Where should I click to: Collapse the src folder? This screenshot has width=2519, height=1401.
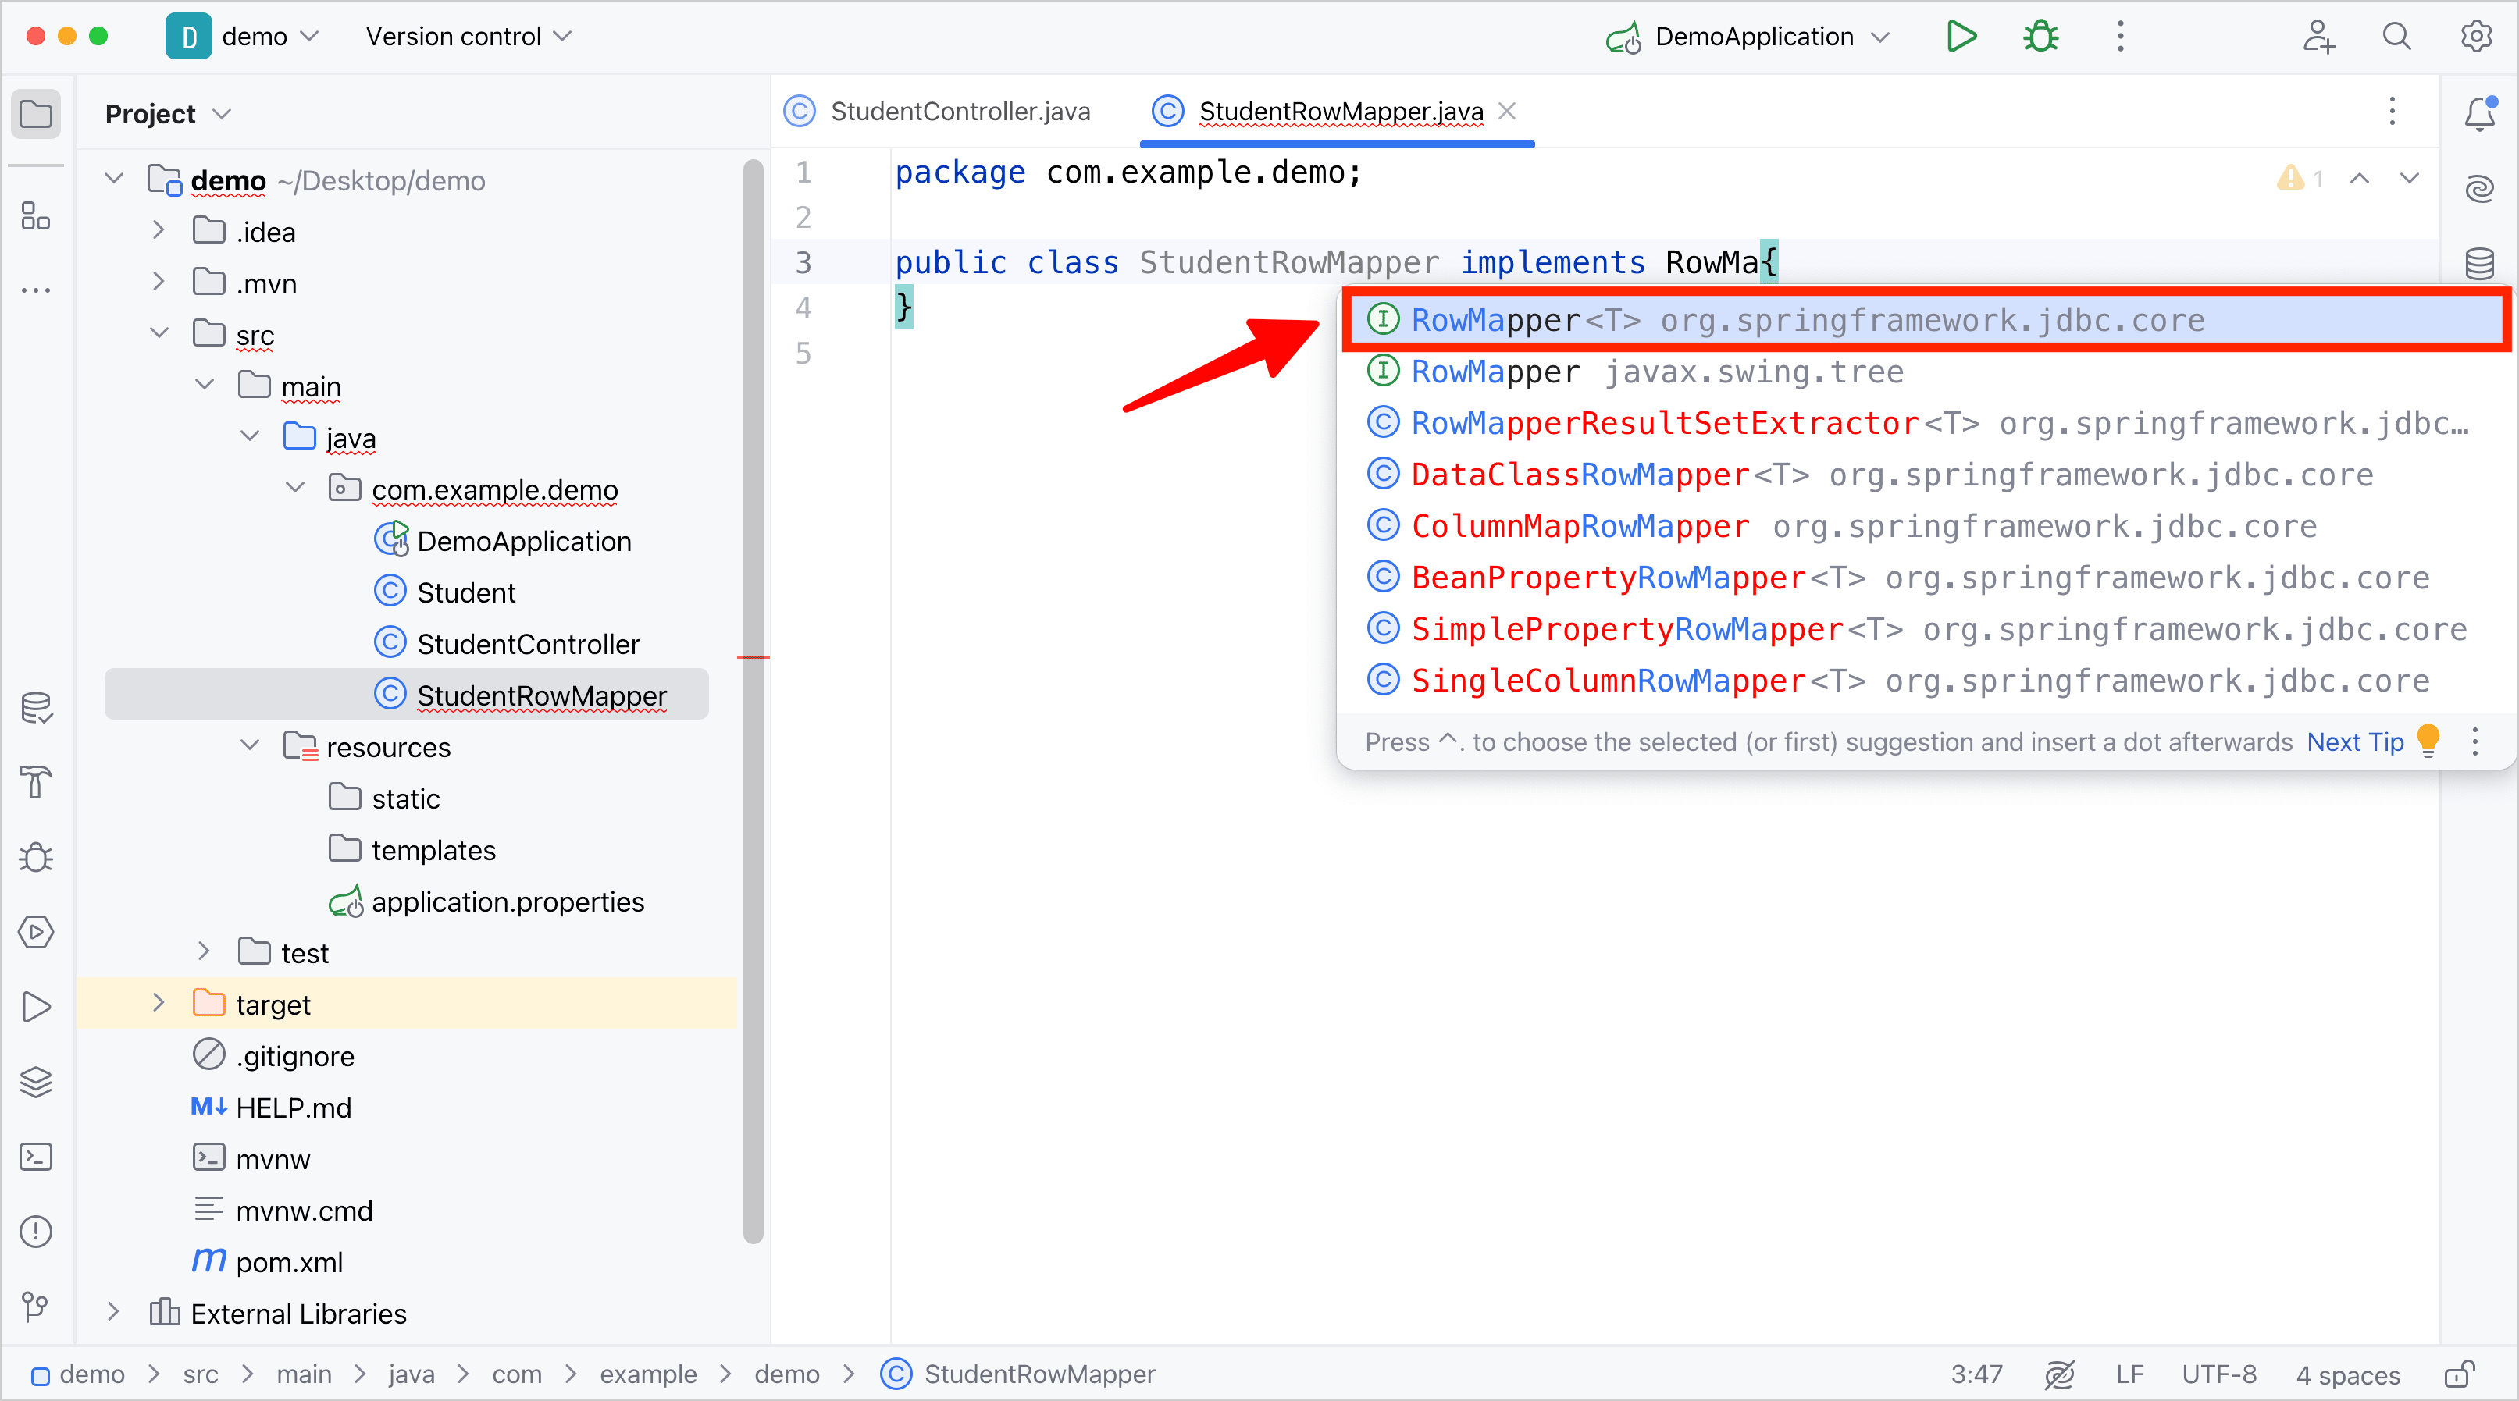(159, 333)
